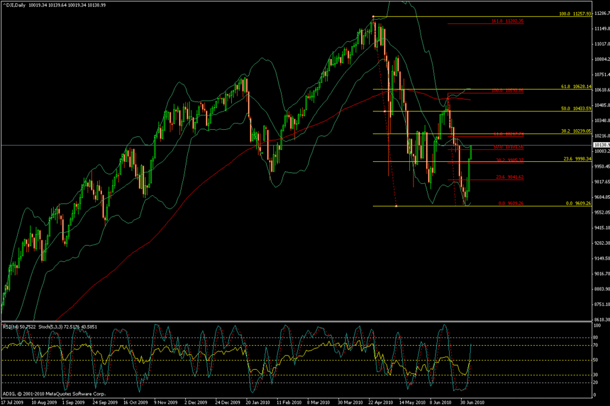The height and width of the screenshot is (406, 610).
Task: Click the 30 level on oscillator scale
Action: coord(597,374)
